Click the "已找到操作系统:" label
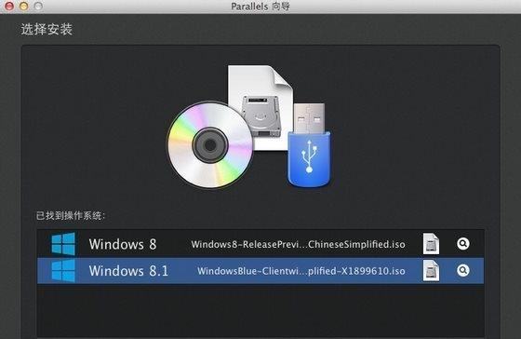521x339 pixels. click(x=71, y=216)
